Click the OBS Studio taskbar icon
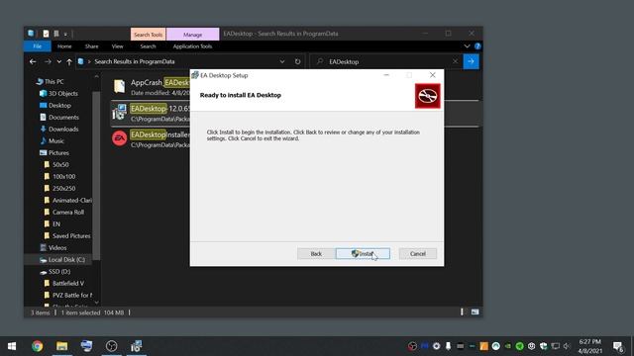Screen dimensions: 634x356 111,346
